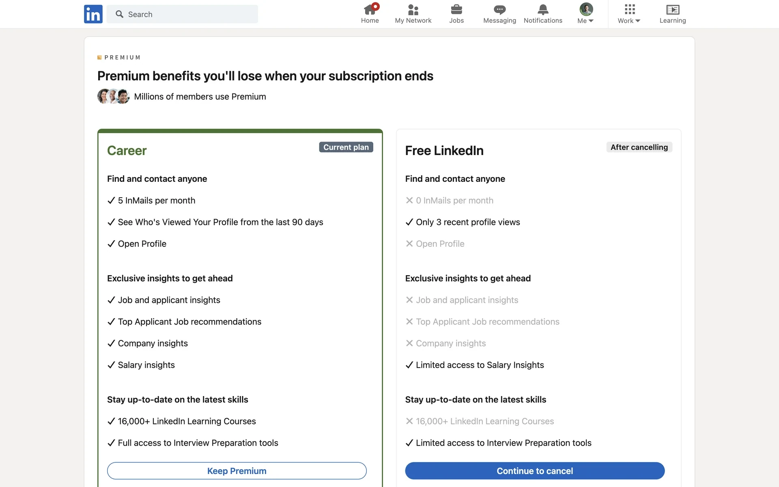Open the Work apps grid icon

tap(630, 9)
